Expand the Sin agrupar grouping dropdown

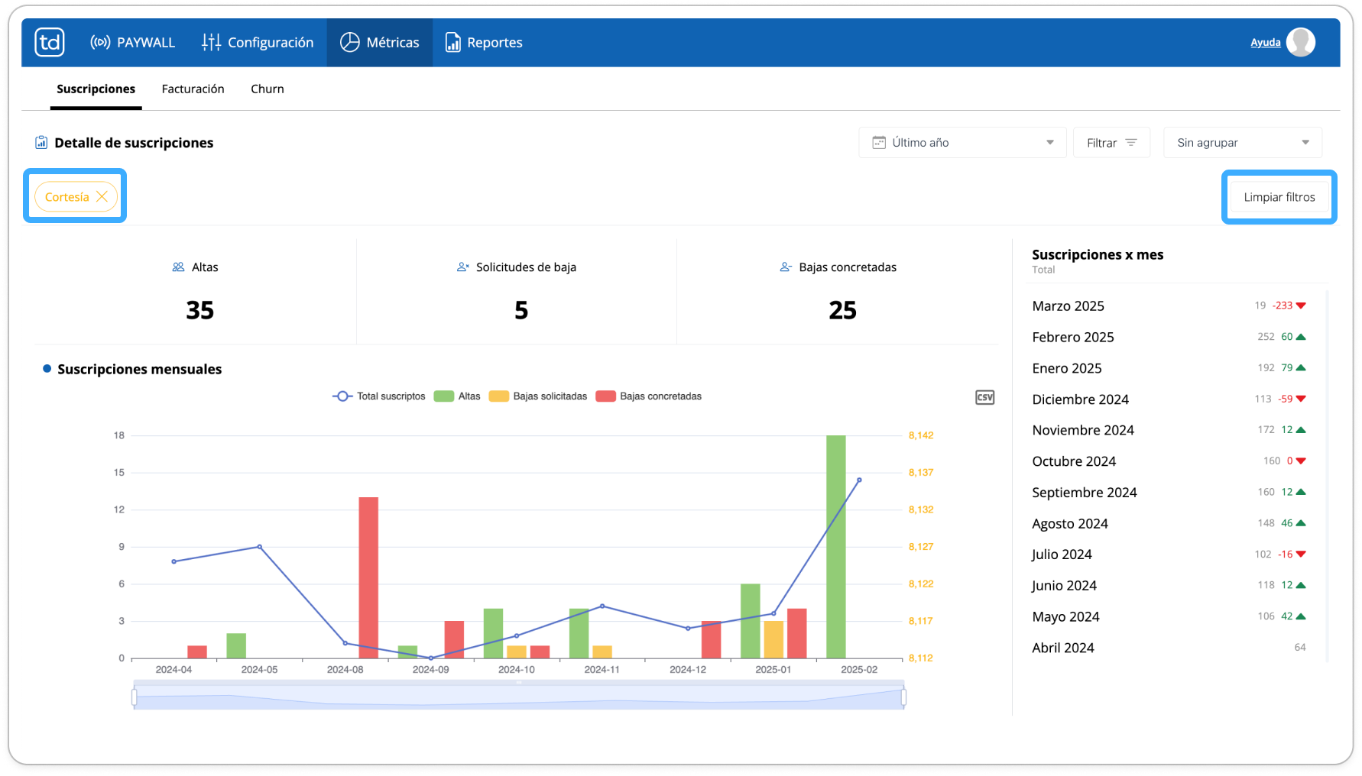(1243, 143)
